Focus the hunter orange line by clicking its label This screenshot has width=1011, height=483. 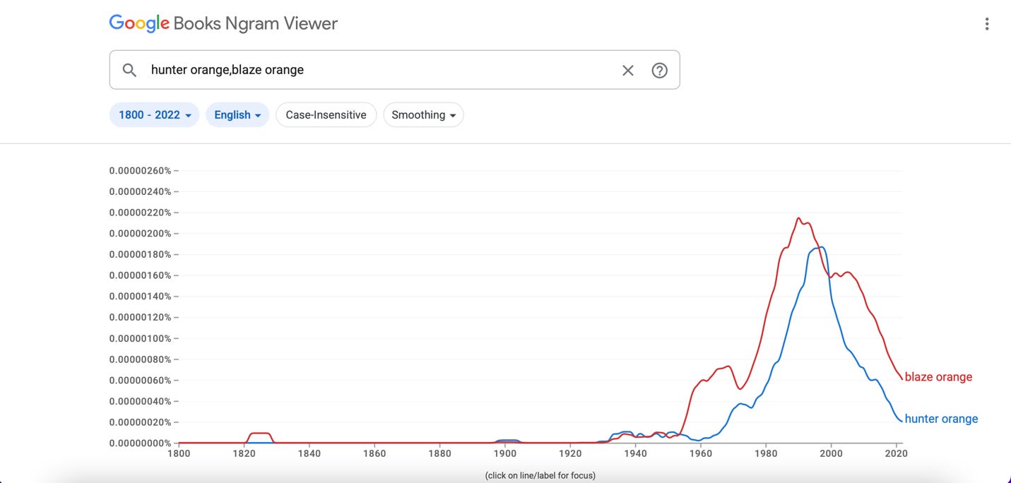941,419
